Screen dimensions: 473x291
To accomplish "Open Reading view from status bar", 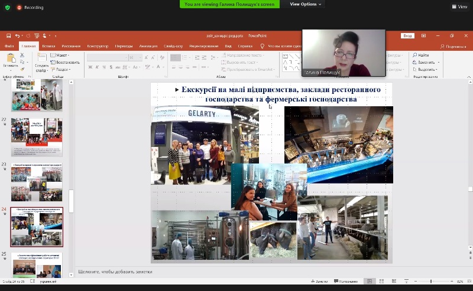I will (393, 282).
